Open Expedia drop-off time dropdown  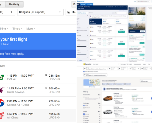(146, 68)
